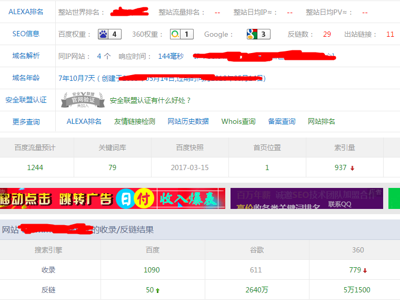400x305 pixels.
Task: Click homepage position value 1
Action: [x=267, y=167]
